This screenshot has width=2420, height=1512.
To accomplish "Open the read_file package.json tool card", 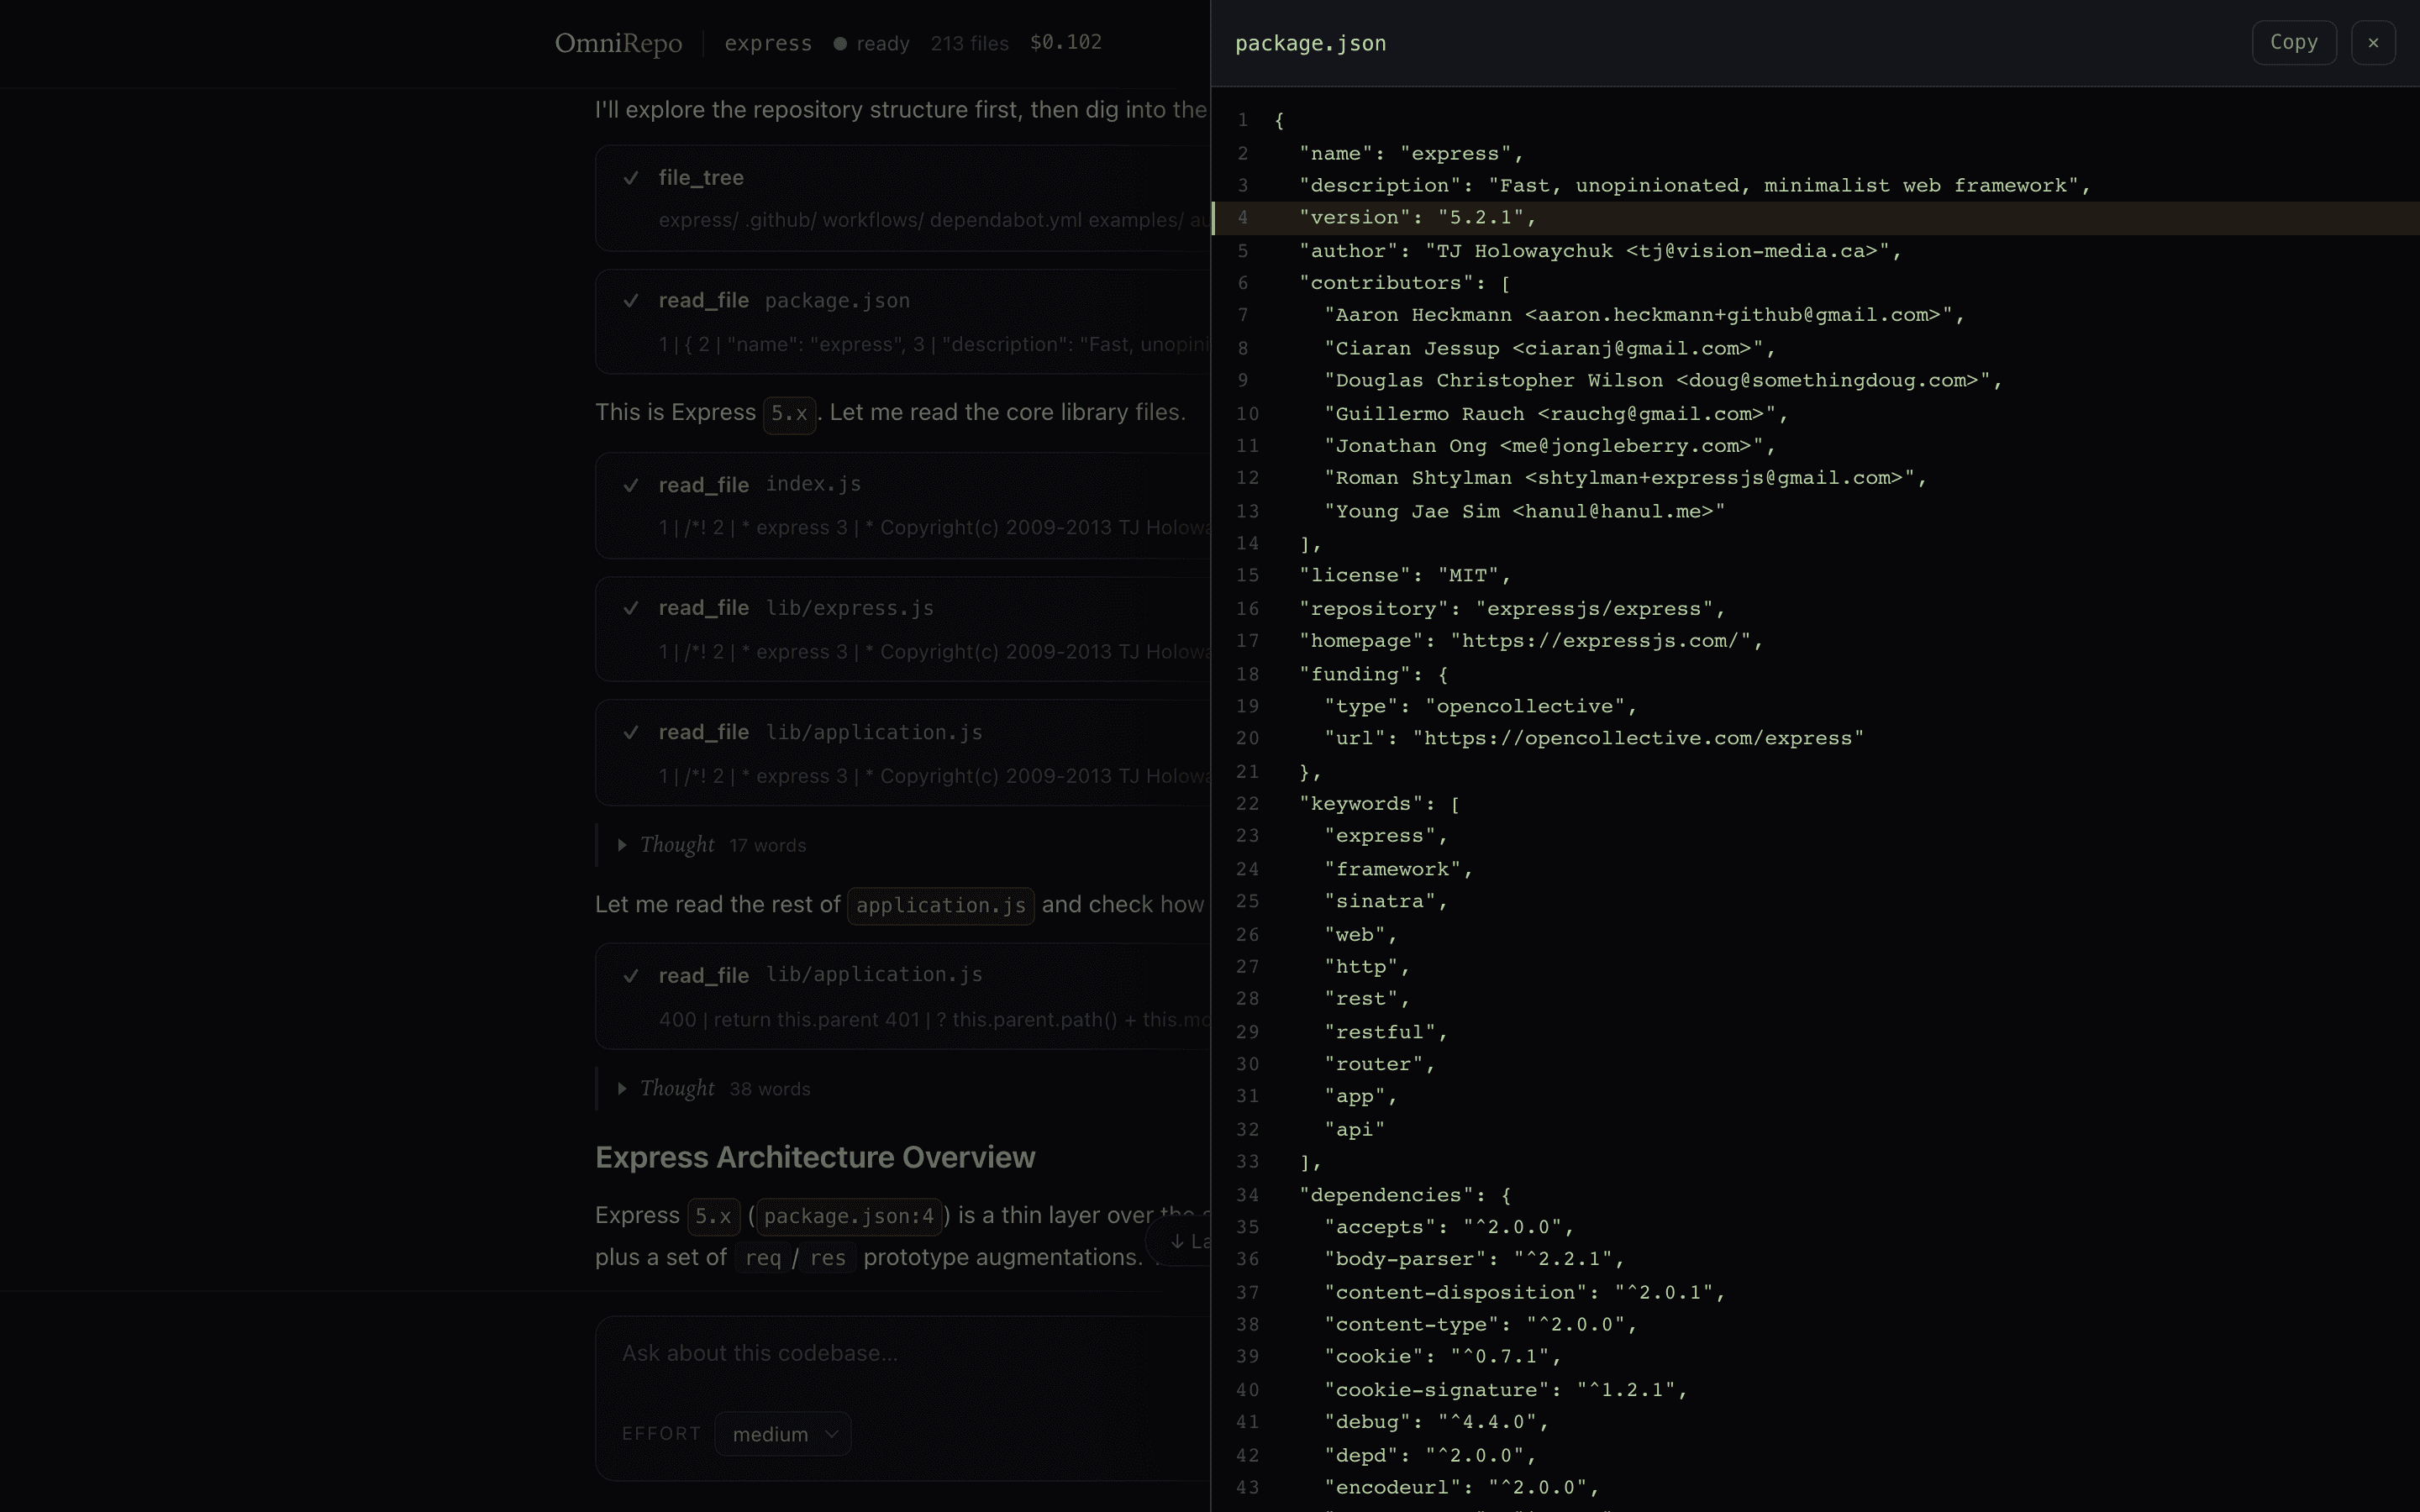I will pyautogui.click(x=903, y=322).
